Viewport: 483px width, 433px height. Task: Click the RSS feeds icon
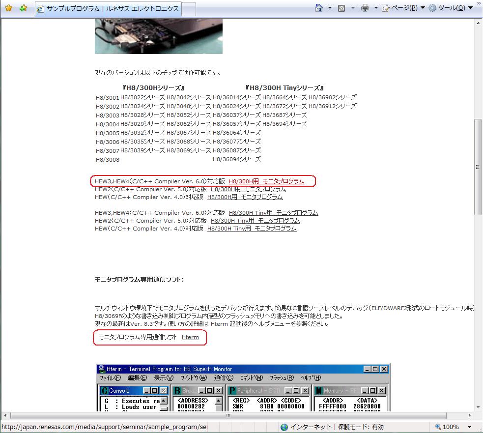pyautogui.click(x=341, y=8)
